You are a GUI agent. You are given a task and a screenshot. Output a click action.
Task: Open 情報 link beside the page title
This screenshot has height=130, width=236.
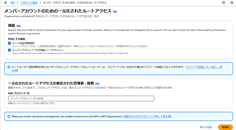(x=115, y=12)
